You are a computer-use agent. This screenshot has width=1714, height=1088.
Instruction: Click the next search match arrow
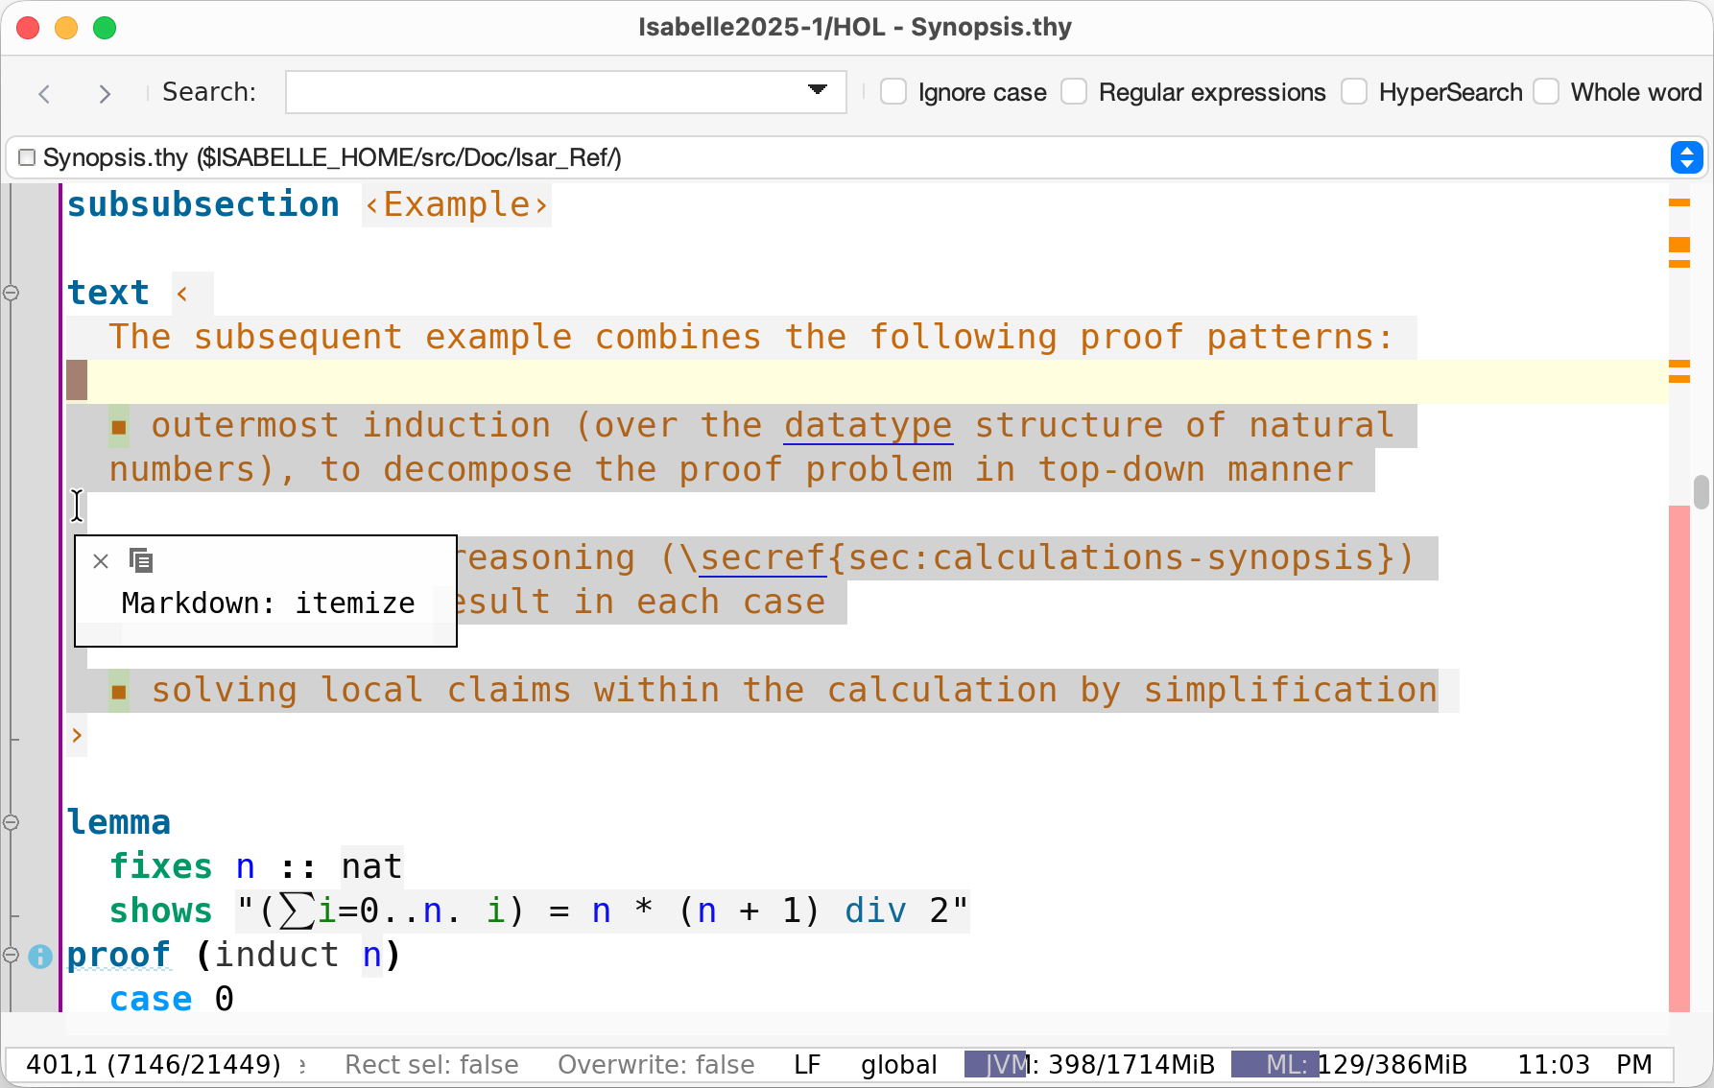[x=105, y=93]
